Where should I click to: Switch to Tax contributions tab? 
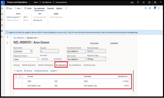click(75, 65)
